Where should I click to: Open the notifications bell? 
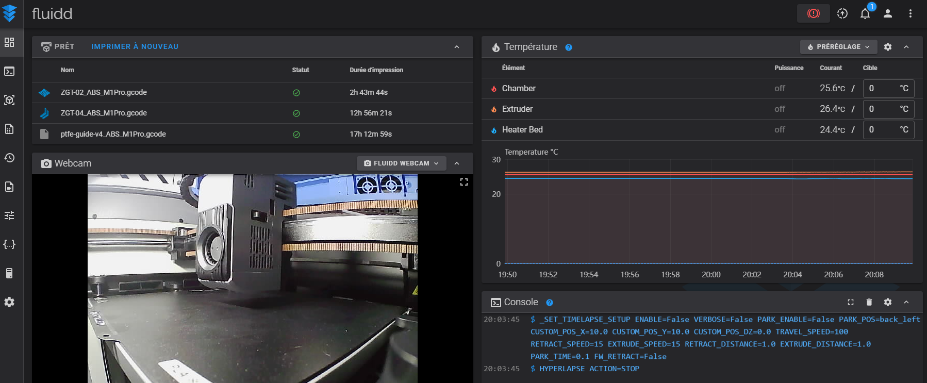click(x=865, y=13)
